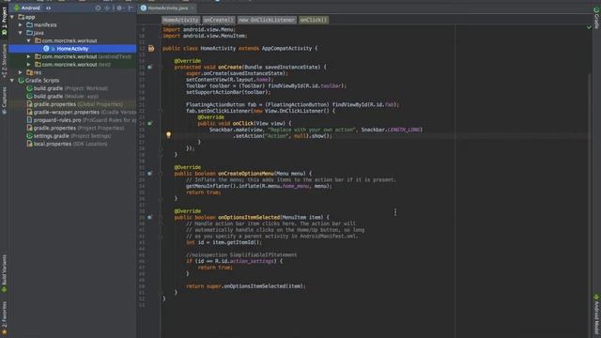Click the lightbulb quick-fix icon in the editor

point(168,134)
